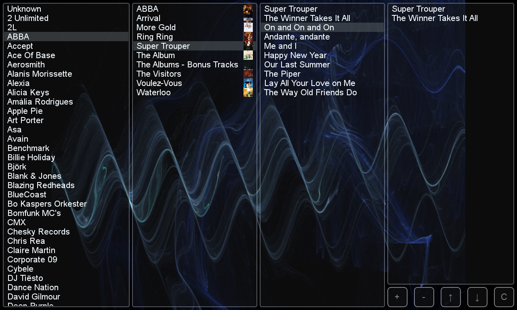This screenshot has height=310, width=517.
Task: Click the Ring Ring album cover thumbnail
Action: point(248,37)
